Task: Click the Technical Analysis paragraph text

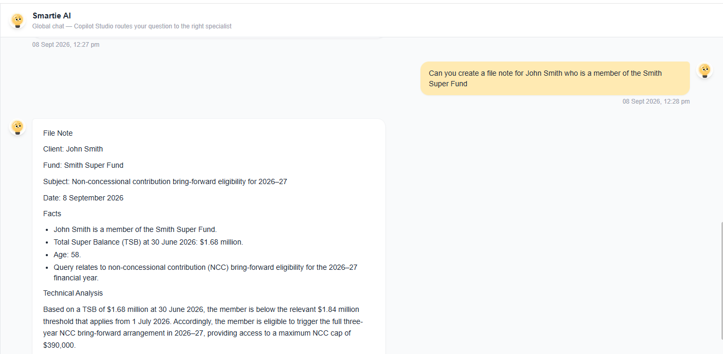Action: click(x=203, y=327)
